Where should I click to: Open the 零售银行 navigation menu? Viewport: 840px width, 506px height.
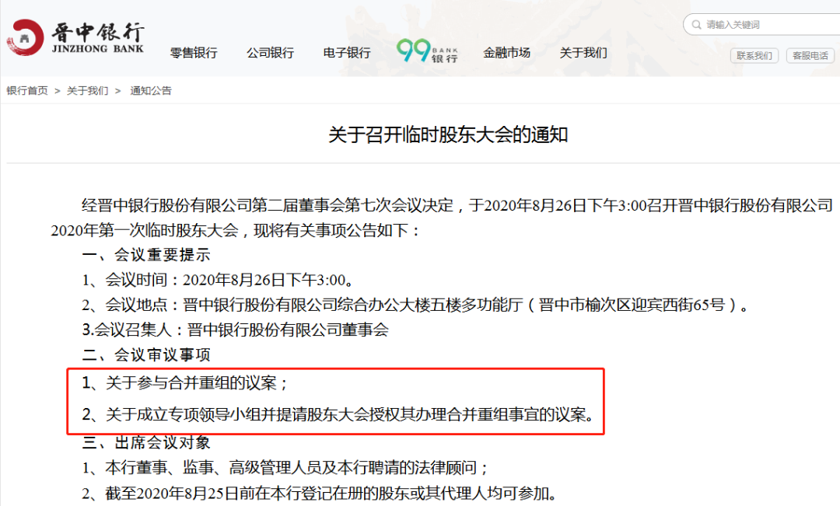point(194,53)
